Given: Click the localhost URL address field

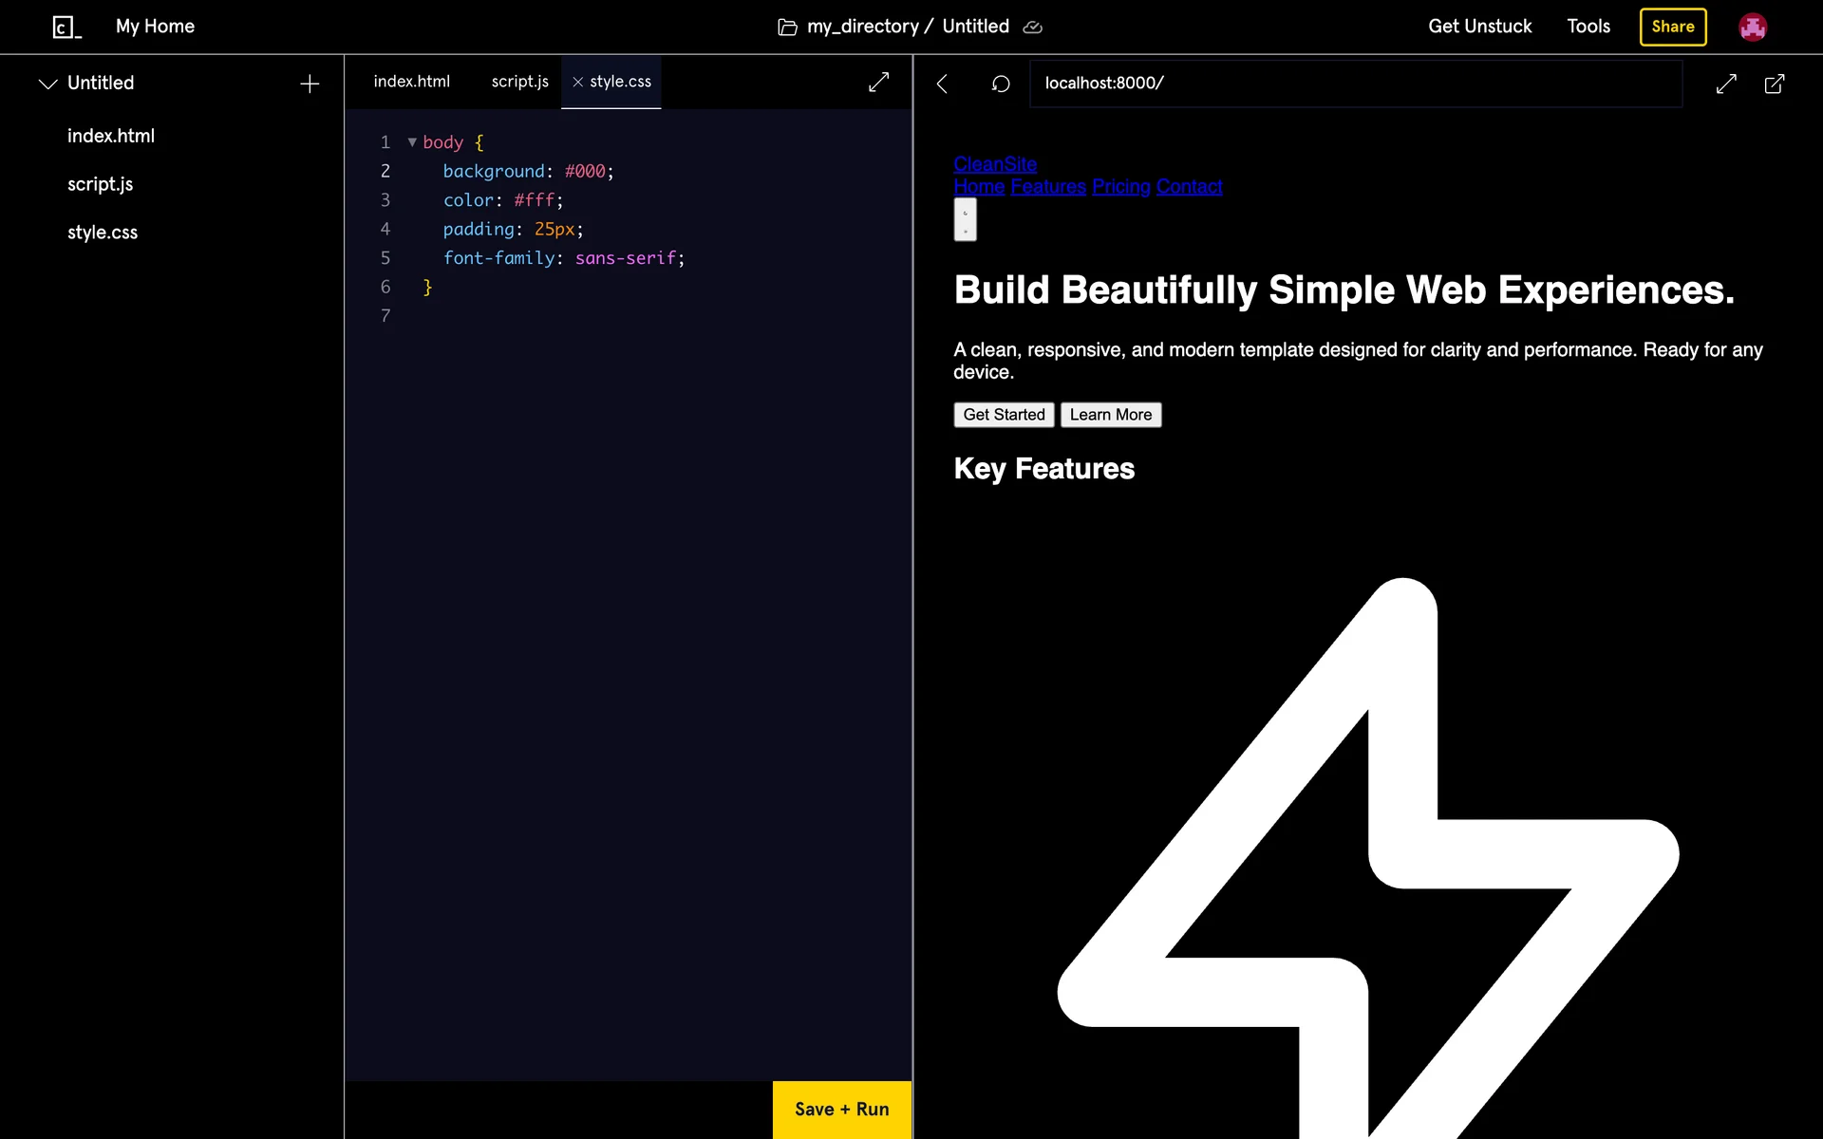Looking at the screenshot, I should pyautogui.click(x=1355, y=84).
